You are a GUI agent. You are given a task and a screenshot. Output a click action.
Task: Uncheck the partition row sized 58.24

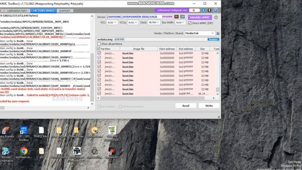[x=99, y=93]
